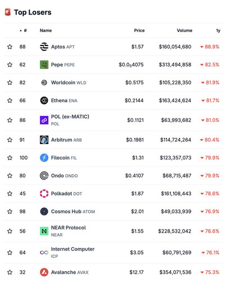The image size is (230, 281).
Task: Open the Internet Computer coin page
Action: click(73, 252)
